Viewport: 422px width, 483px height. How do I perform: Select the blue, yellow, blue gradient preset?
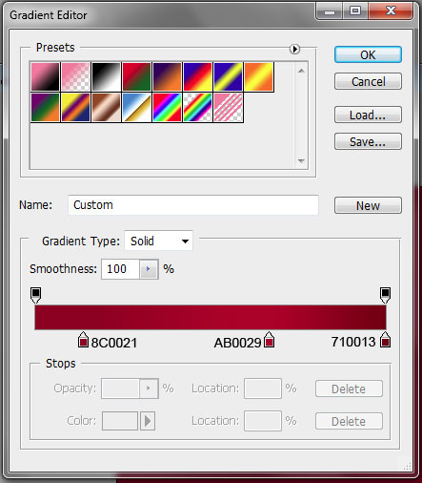[x=228, y=77]
